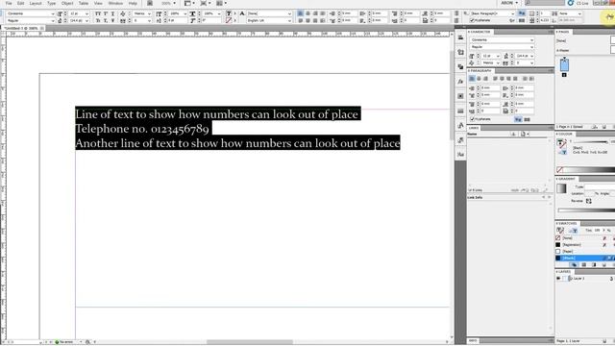Open the control panel kerning Metrics dropdown

142,13
